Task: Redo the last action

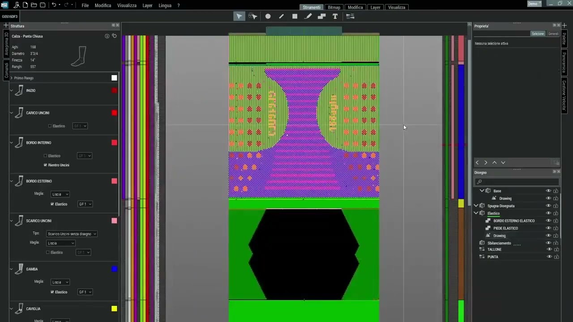Action: (x=66, y=5)
